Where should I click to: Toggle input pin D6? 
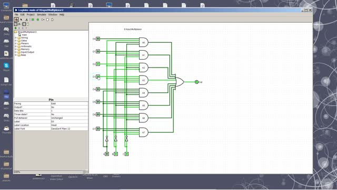coord(98,114)
